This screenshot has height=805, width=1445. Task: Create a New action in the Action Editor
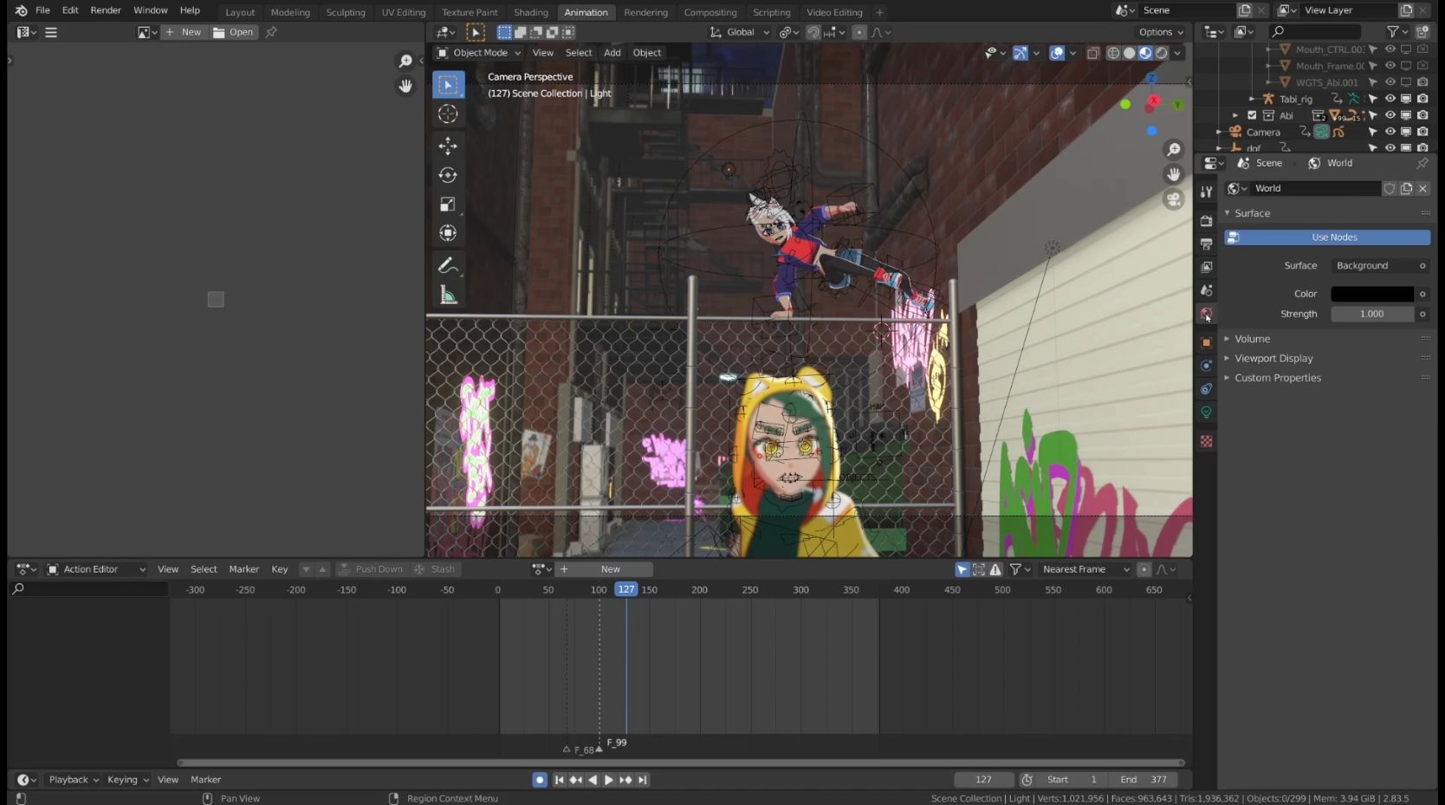(605, 569)
